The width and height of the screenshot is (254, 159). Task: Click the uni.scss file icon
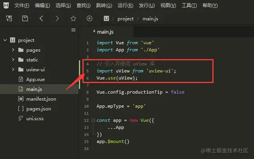[21, 118]
